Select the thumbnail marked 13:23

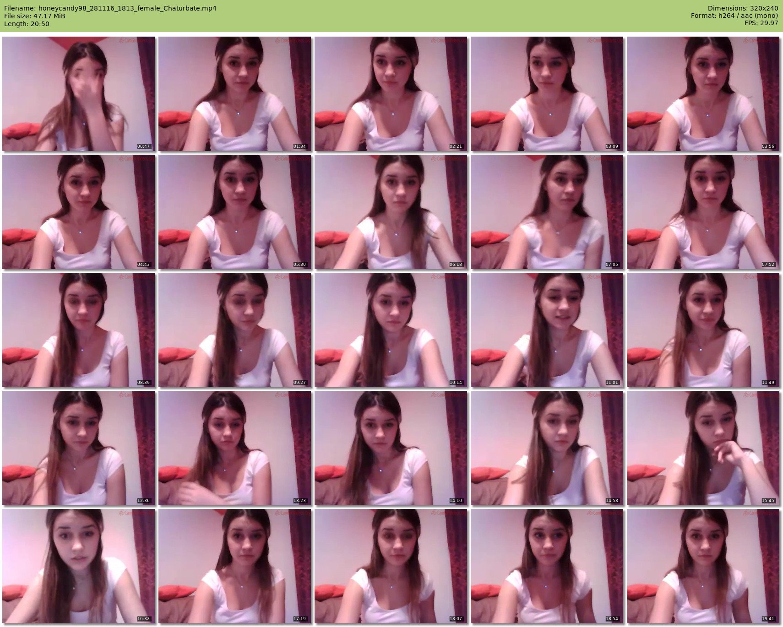234,448
